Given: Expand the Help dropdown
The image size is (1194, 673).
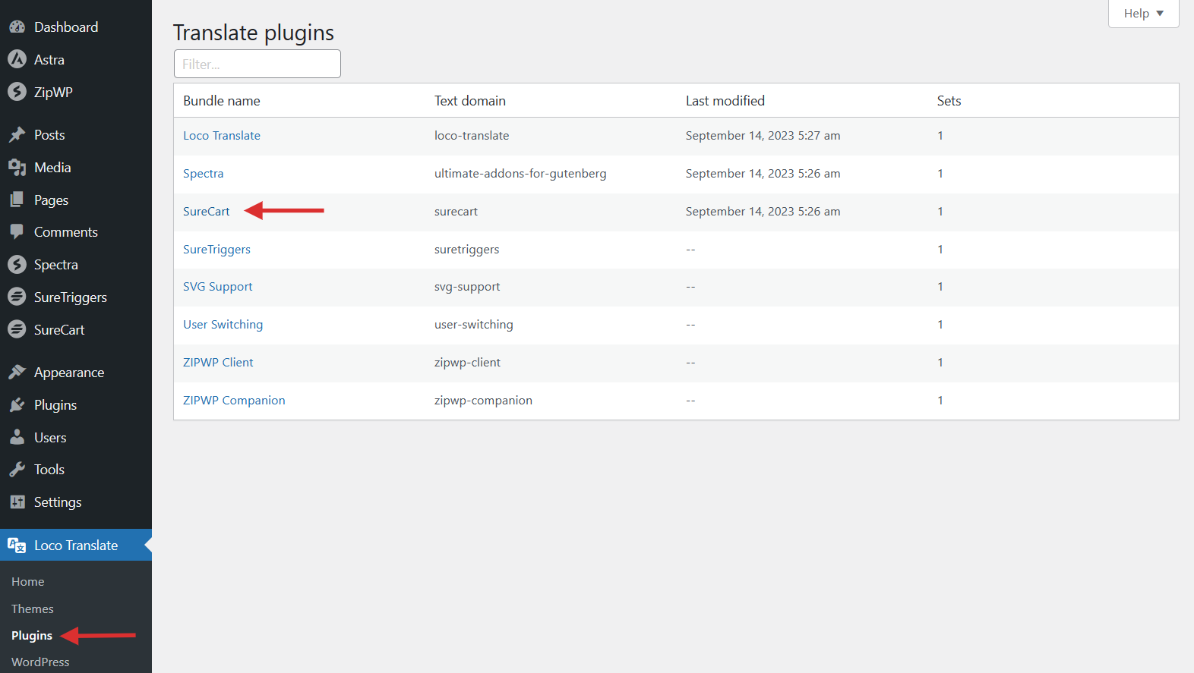Looking at the screenshot, I should click(1143, 14).
